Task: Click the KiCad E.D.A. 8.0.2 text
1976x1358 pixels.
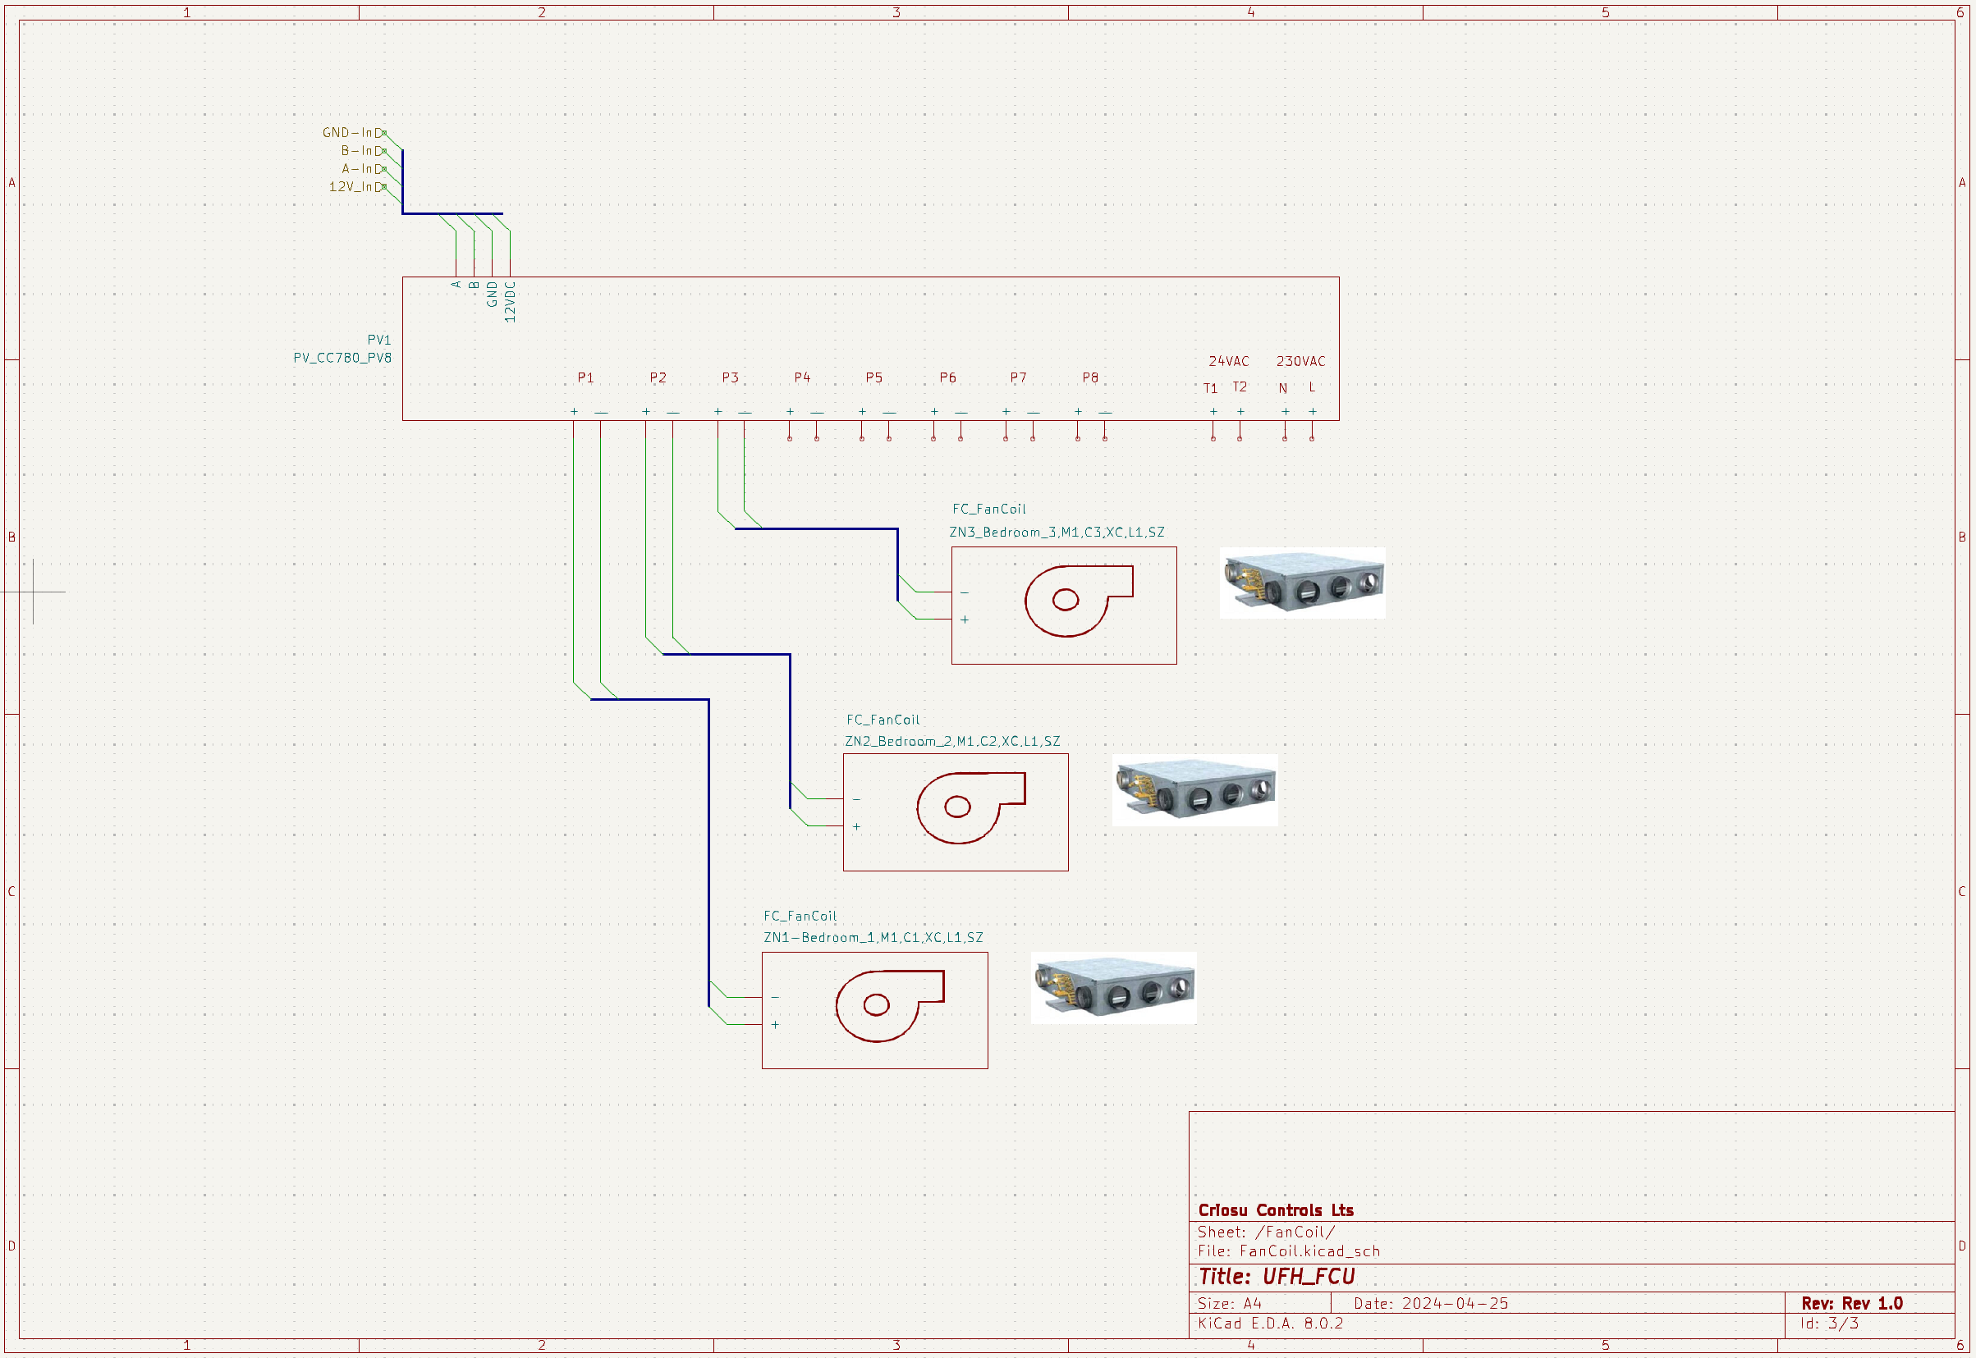Action: (x=1270, y=1323)
